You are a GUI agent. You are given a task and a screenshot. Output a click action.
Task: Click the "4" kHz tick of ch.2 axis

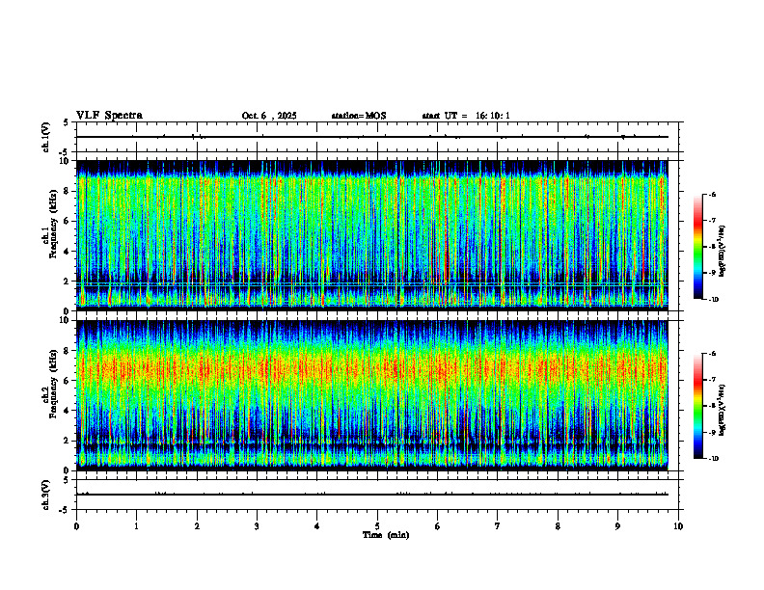(68, 411)
